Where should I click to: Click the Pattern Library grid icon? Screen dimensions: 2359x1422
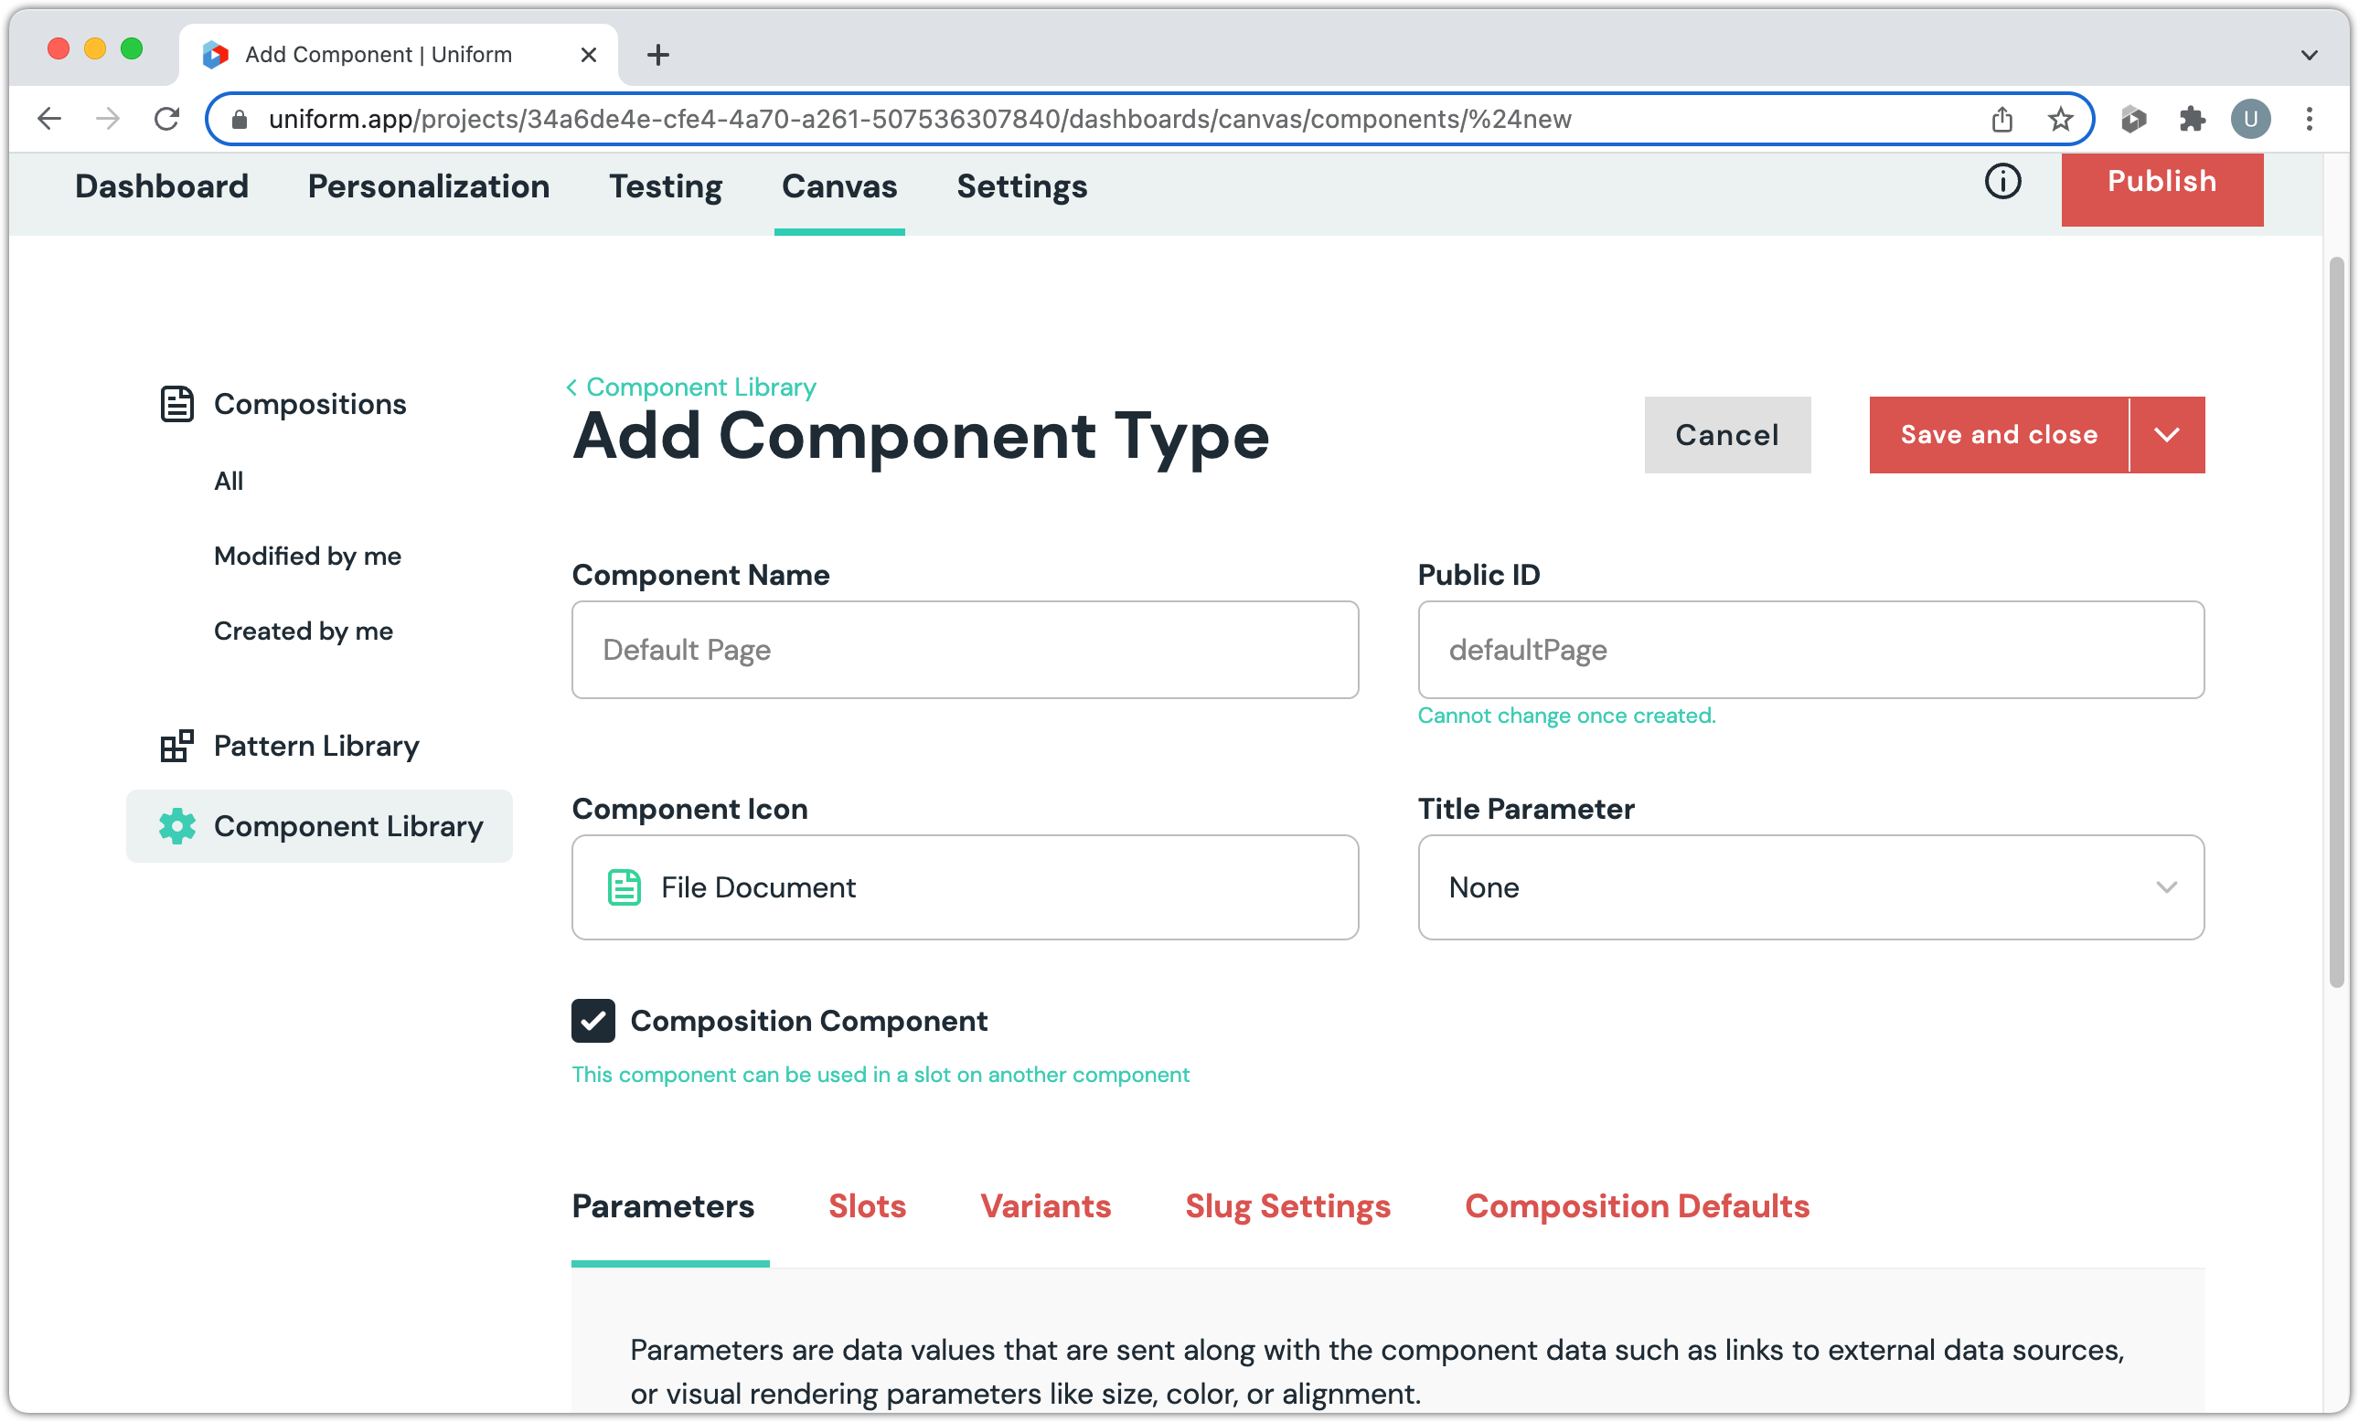pyautogui.click(x=176, y=746)
